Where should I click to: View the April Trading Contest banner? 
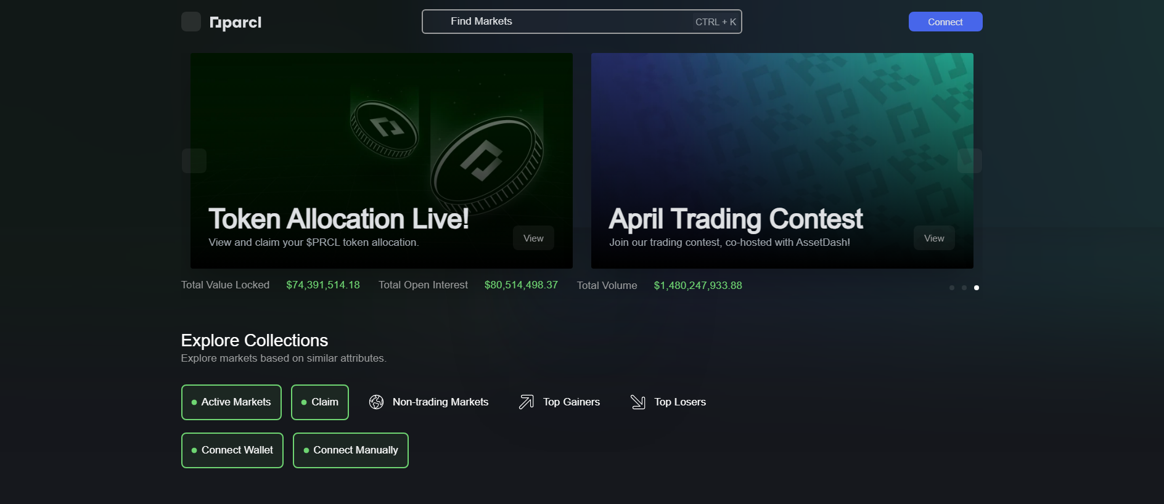pyautogui.click(x=935, y=238)
